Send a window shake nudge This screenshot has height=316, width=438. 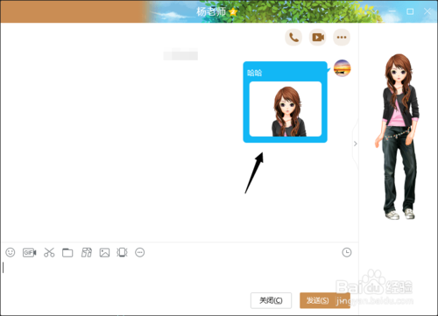(x=122, y=252)
